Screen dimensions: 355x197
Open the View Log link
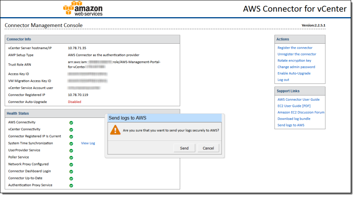coord(88,143)
